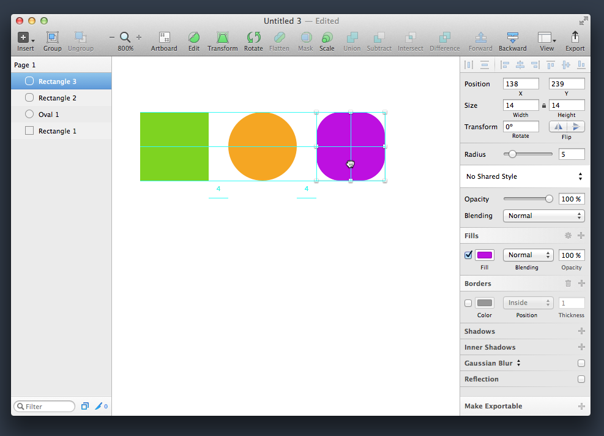
Task: Select the Scale tool
Action: (326, 39)
